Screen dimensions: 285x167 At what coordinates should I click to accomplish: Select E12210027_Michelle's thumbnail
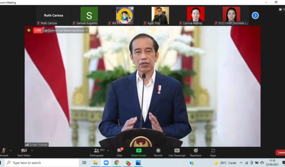(231, 16)
